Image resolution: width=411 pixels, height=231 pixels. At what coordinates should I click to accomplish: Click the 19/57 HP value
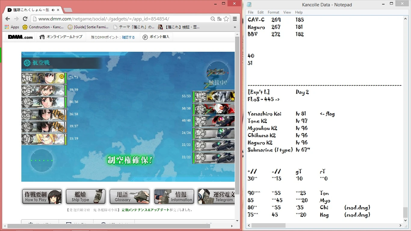coord(74,126)
